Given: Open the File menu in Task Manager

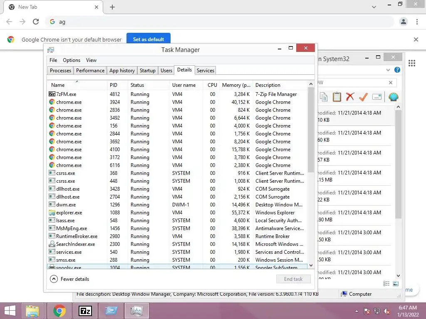Looking at the screenshot, I should coord(53,60).
